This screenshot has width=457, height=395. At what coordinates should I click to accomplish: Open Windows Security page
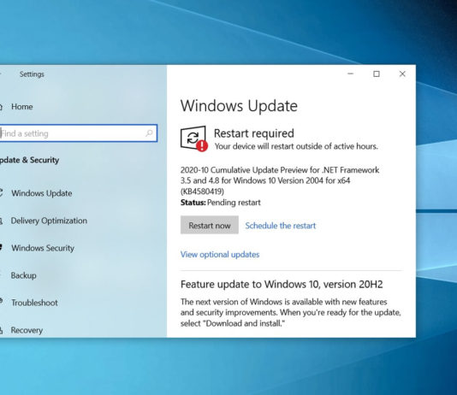coord(43,248)
